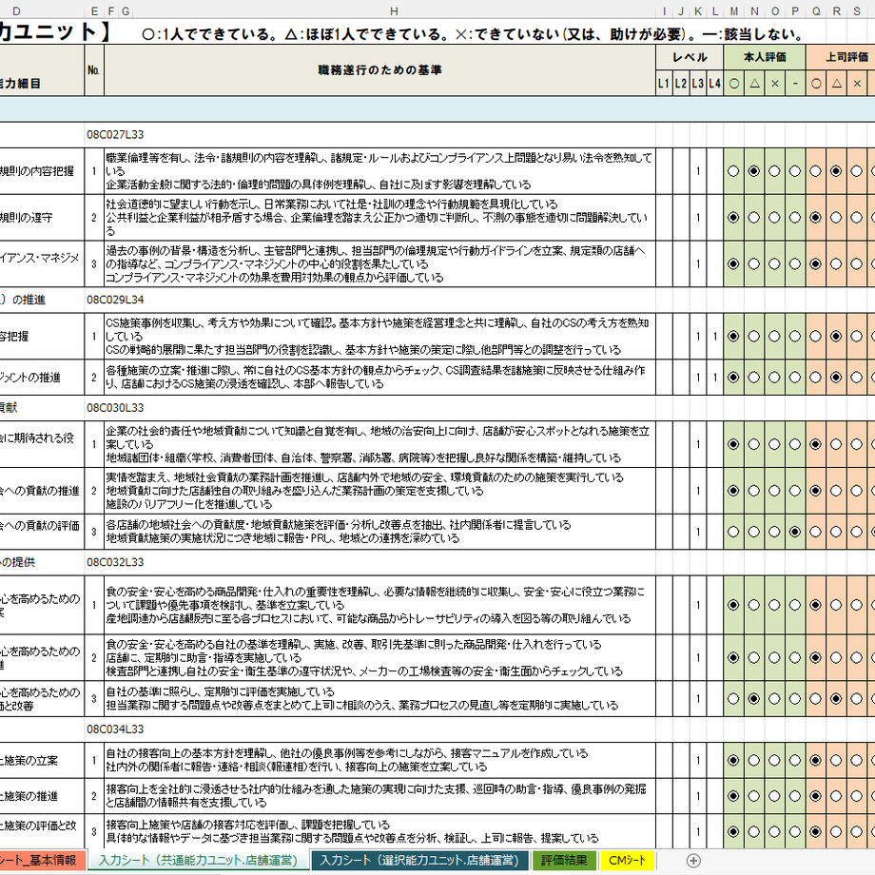The height and width of the screenshot is (875, 875).
Task: Set self-evaluation - for コンプライアンス・マネジメント row
Action: point(795,264)
